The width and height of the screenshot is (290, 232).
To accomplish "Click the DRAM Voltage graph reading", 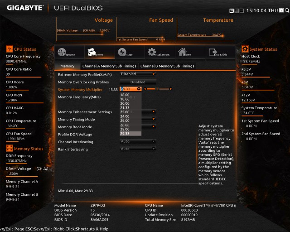I will pyautogui.click(x=83, y=30).
